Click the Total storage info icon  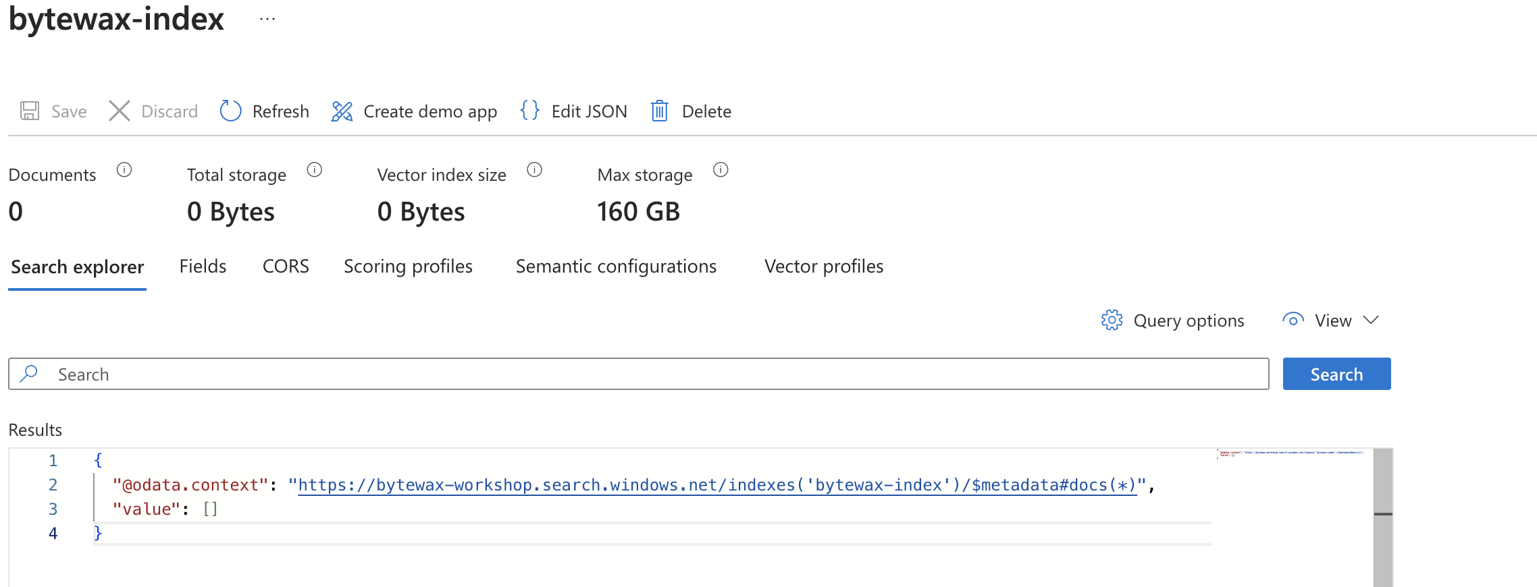click(x=315, y=170)
